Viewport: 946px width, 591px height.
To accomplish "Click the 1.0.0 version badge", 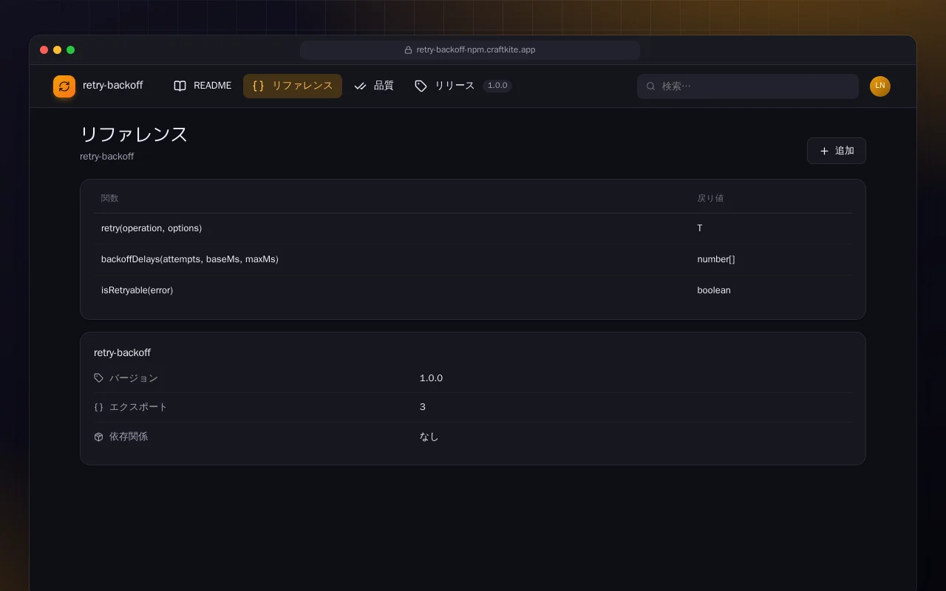I will pyautogui.click(x=497, y=86).
